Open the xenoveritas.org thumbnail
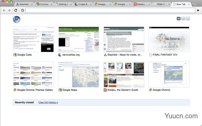 [79, 39]
